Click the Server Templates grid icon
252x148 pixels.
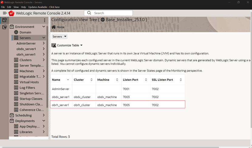click(16, 65)
